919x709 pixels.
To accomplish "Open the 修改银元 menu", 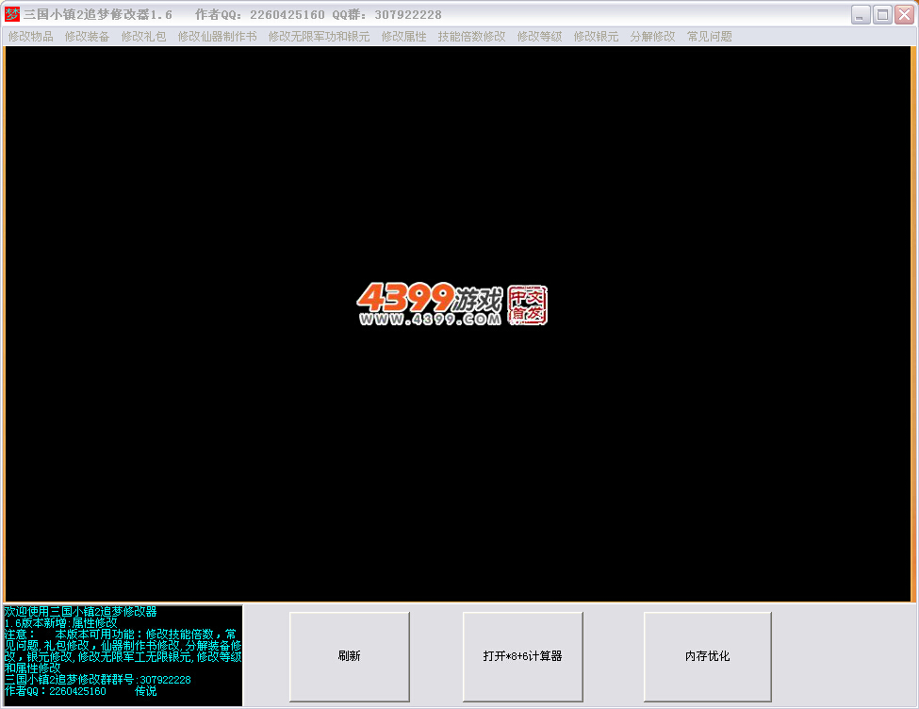I will tap(596, 37).
